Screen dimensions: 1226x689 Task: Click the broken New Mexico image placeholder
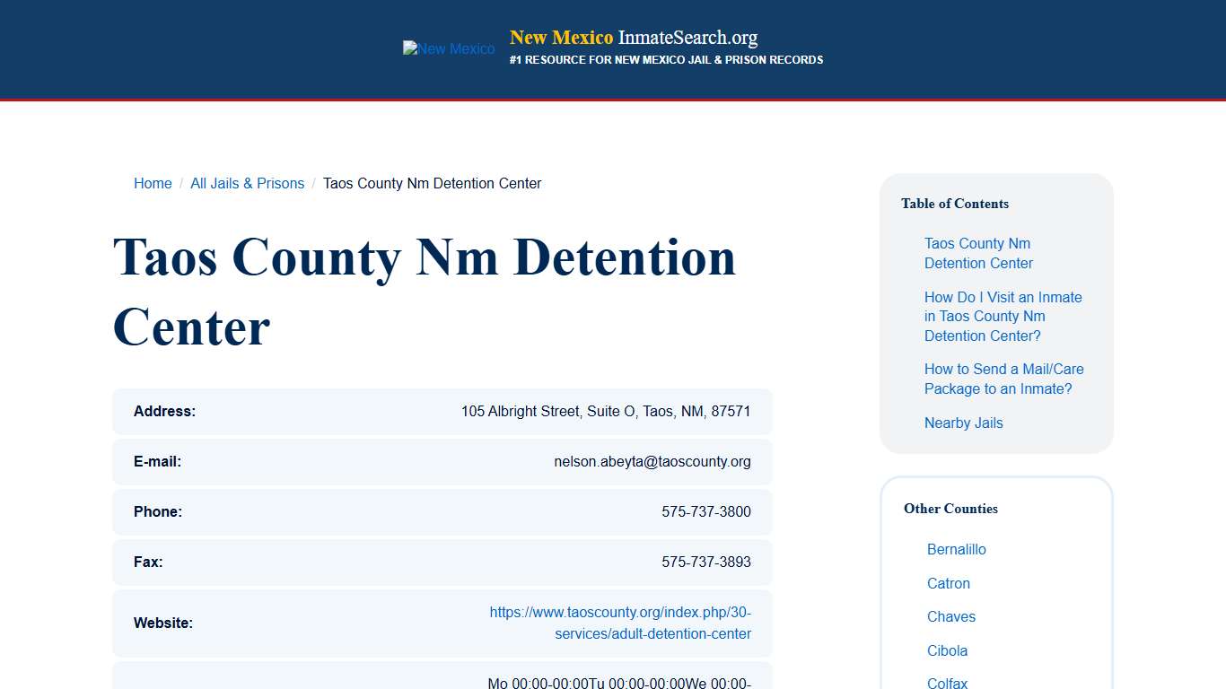coord(448,48)
